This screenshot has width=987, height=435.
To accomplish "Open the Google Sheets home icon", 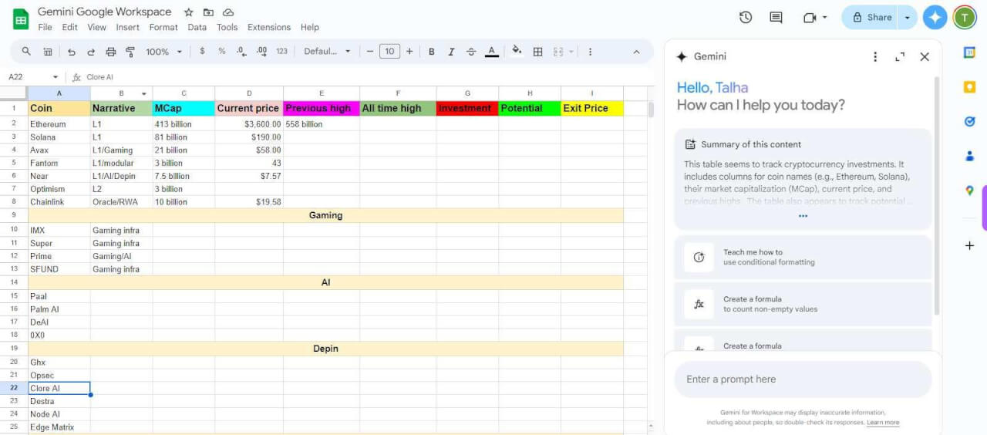I will click(x=21, y=19).
